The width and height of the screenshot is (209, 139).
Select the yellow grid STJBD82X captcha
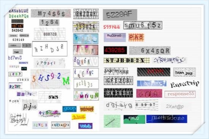point(127,61)
